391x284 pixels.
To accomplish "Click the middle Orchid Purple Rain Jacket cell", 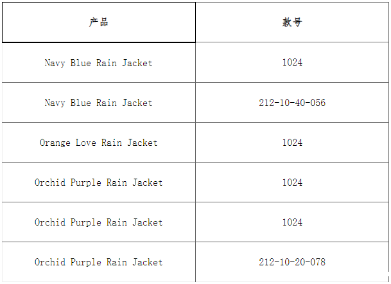I will coord(98,222).
